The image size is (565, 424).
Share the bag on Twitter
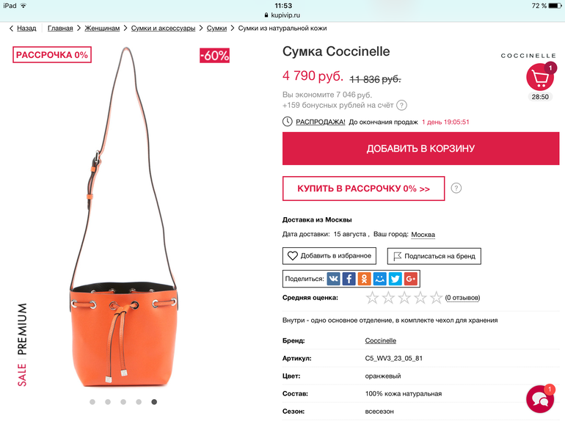[395, 279]
